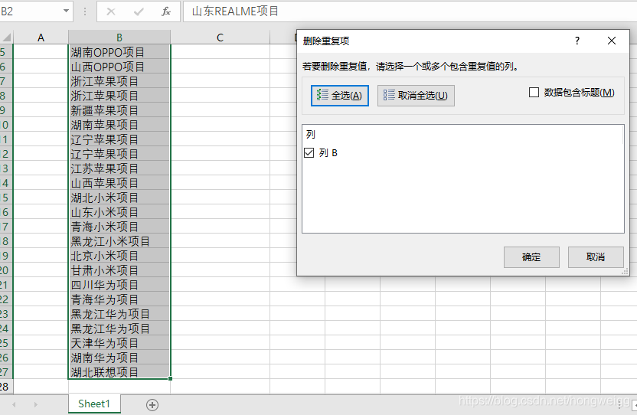Viewport: 637px width, 415px height.
Task: Open the Name Box dropdown arrow
Action: coord(66,11)
